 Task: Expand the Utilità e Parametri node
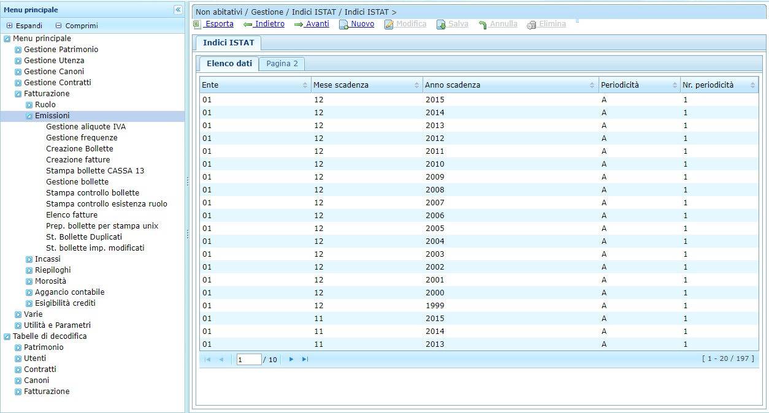pos(18,325)
